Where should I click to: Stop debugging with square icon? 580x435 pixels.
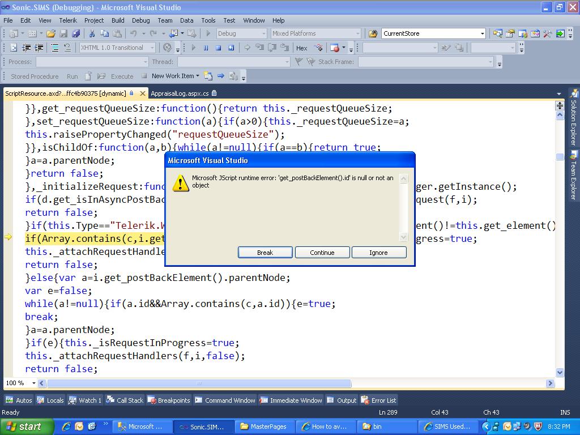click(x=218, y=48)
